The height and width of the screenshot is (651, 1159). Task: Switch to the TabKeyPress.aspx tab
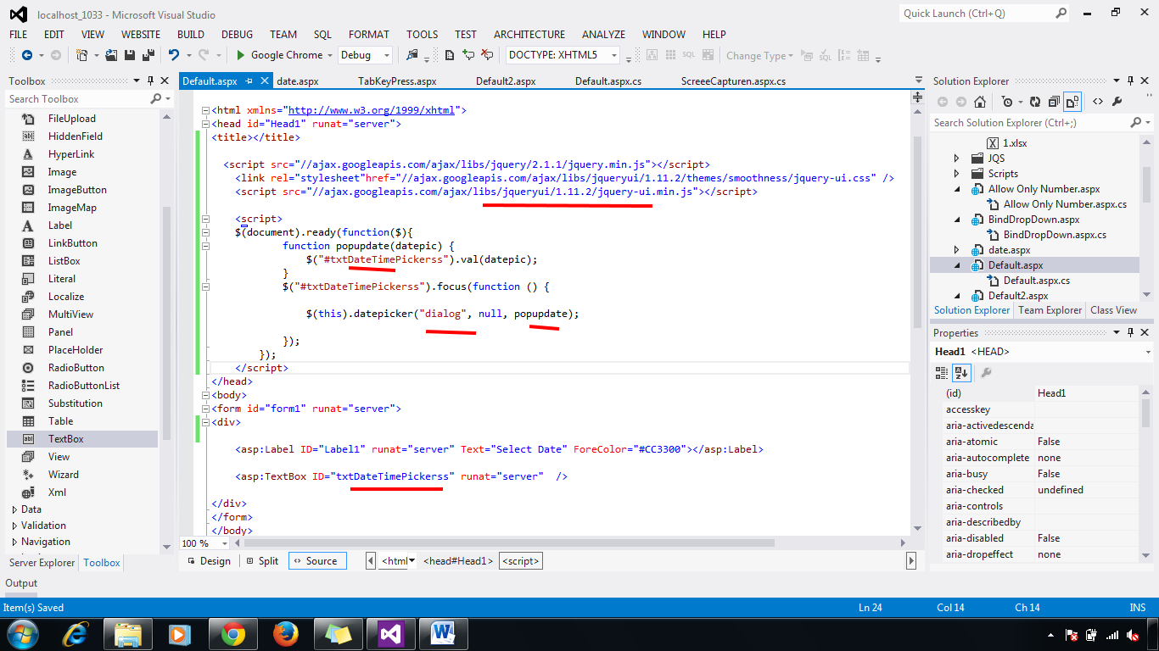point(397,81)
